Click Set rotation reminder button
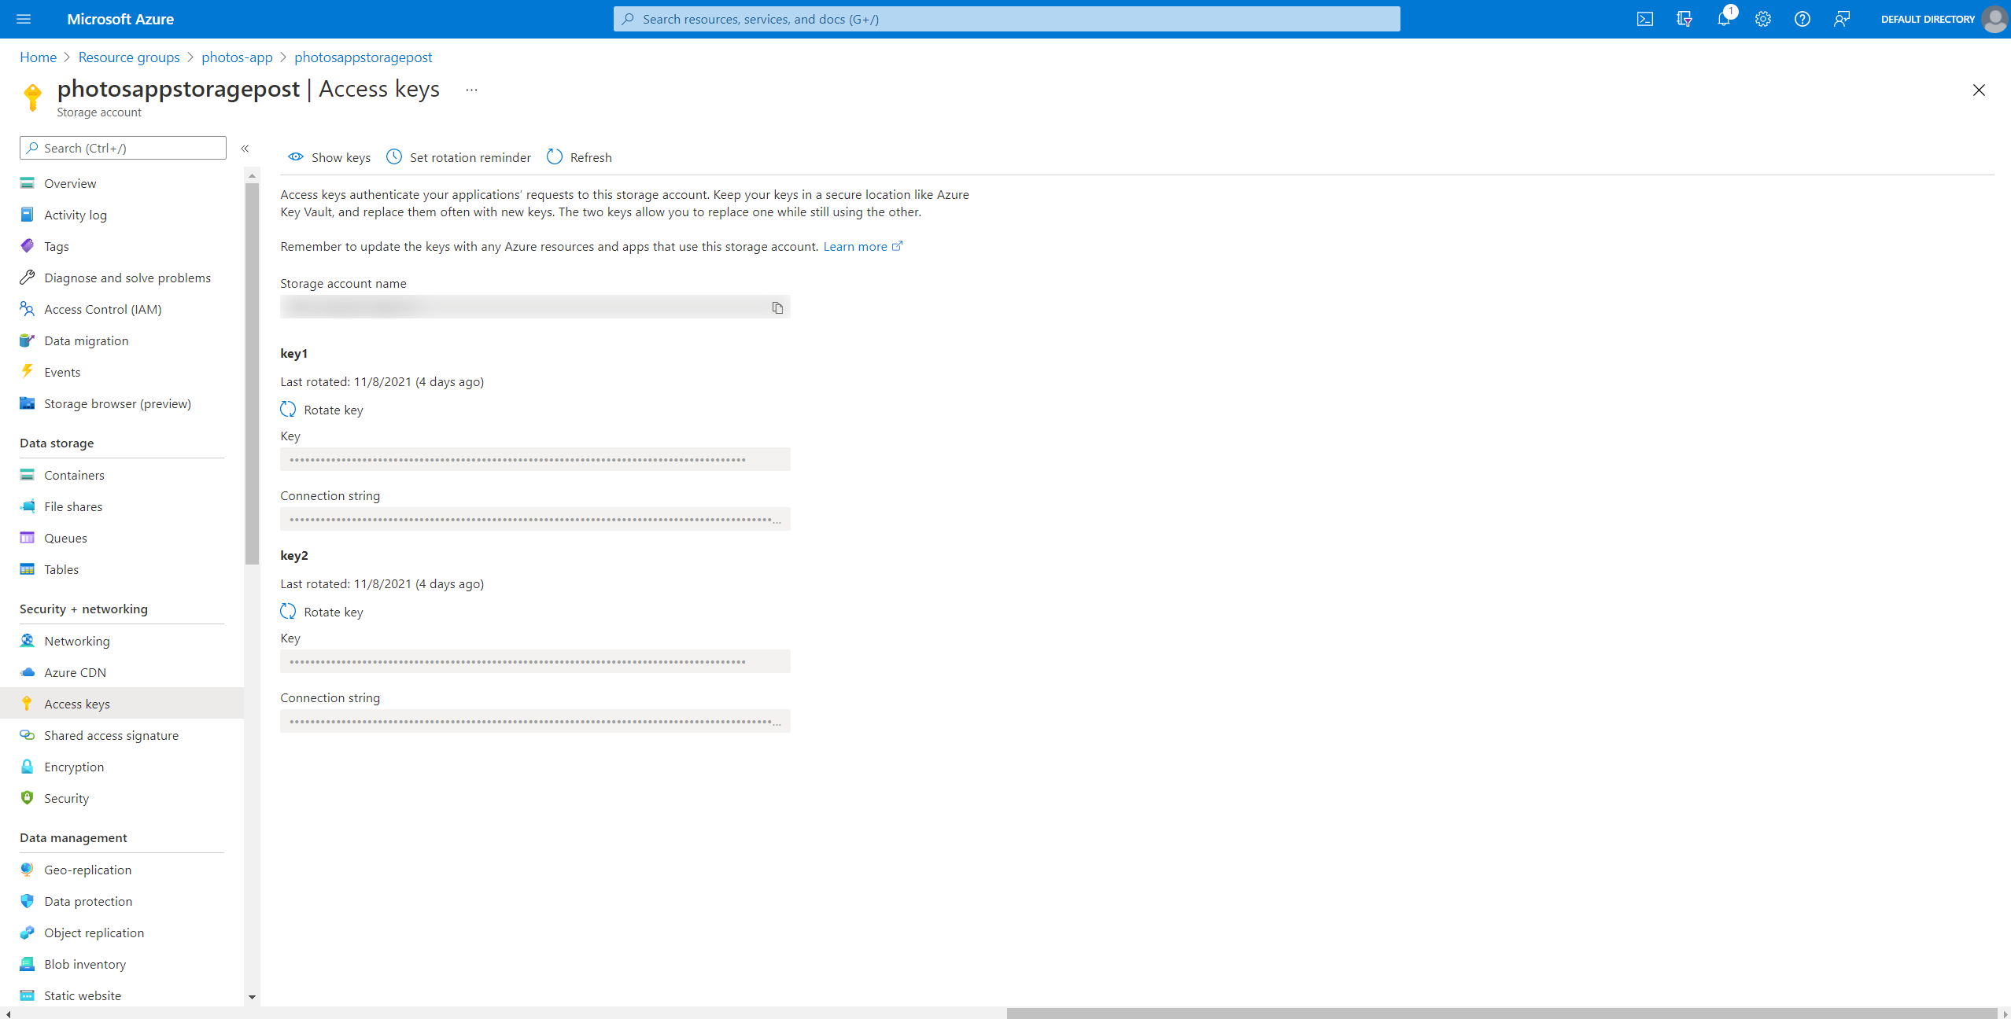 pos(459,157)
